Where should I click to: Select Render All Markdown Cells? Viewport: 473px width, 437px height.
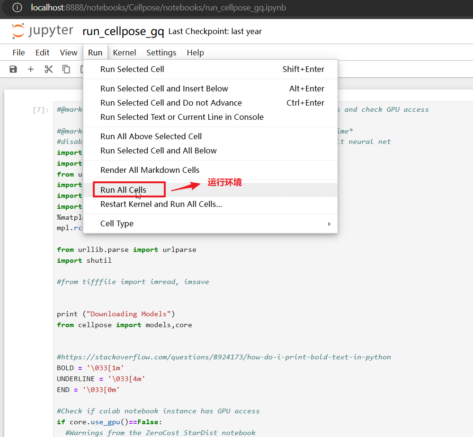[x=150, y=170]
